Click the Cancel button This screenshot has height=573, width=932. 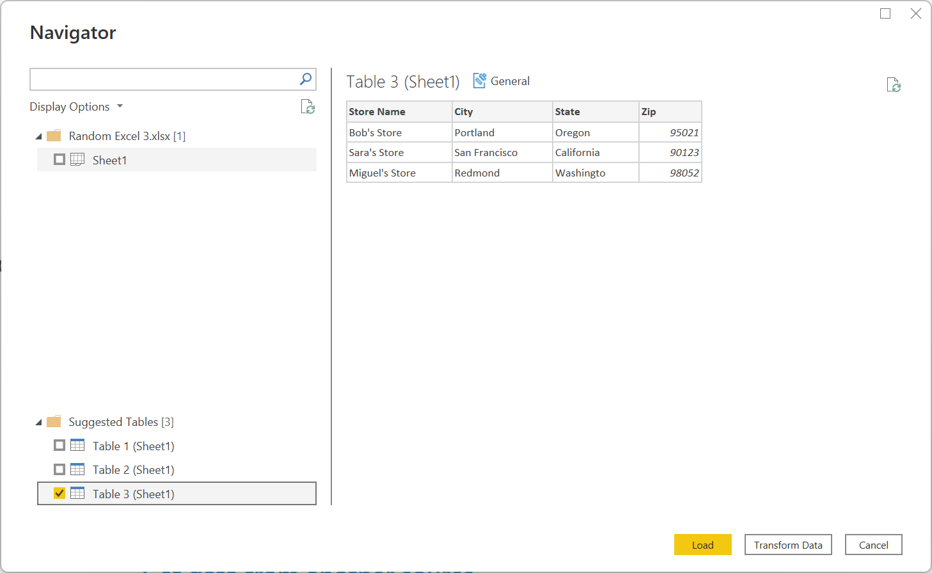(873, 544)
